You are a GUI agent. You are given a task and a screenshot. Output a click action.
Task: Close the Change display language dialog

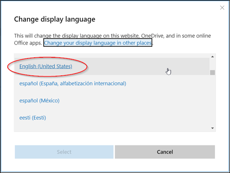pyautogui.click(x=222, y=8)
